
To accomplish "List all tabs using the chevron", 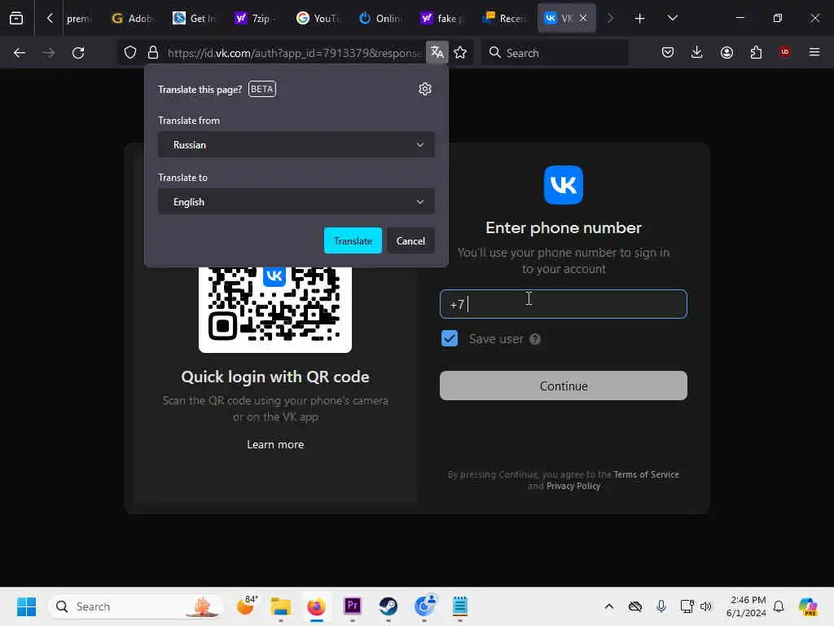I will click(672, 19).
